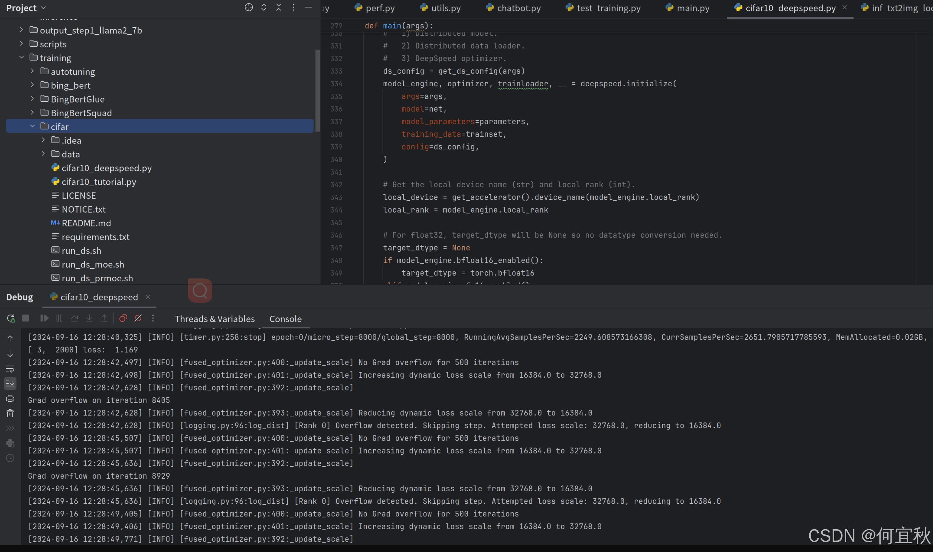
Task: Clear all console output with the trash icon
Action: [x=10, y=413]
